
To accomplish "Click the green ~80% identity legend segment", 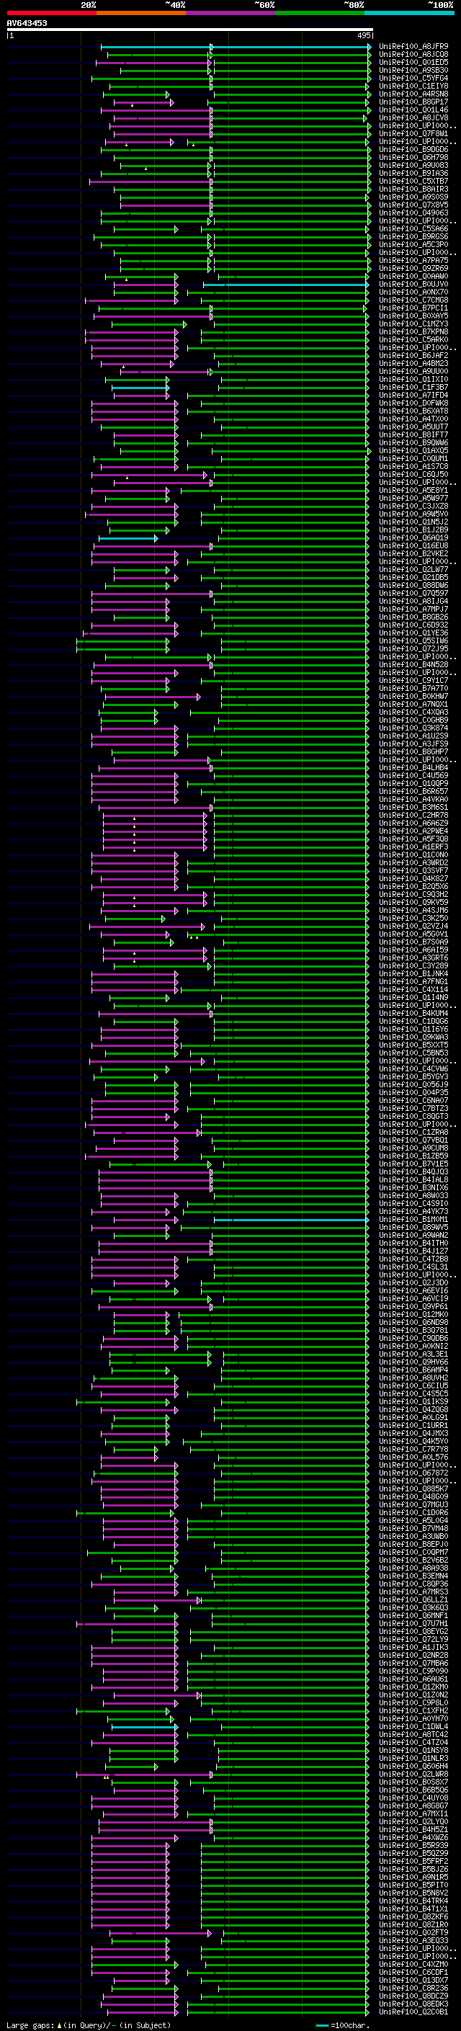I will point(320,13).
